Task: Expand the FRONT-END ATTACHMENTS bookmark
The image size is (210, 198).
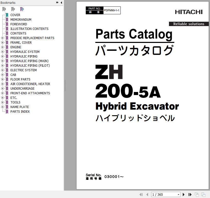Action: tap(2, 93)
